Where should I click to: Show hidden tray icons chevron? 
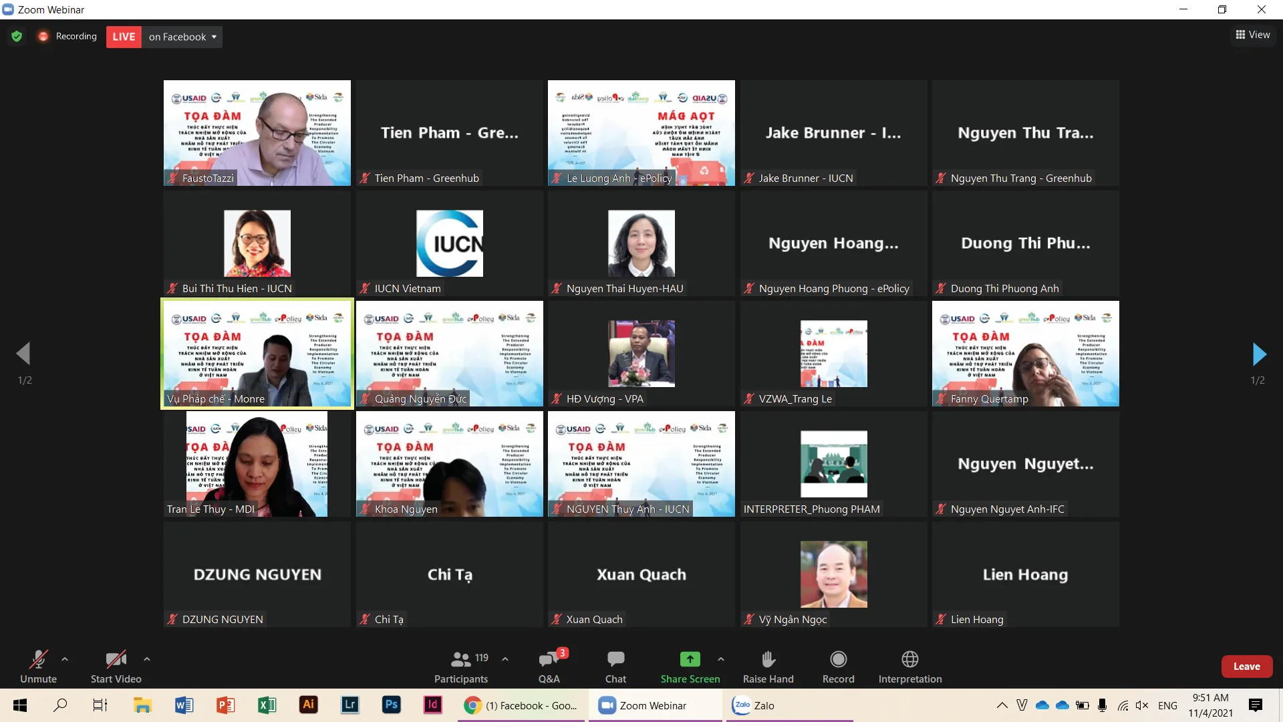click(1002, 705)
